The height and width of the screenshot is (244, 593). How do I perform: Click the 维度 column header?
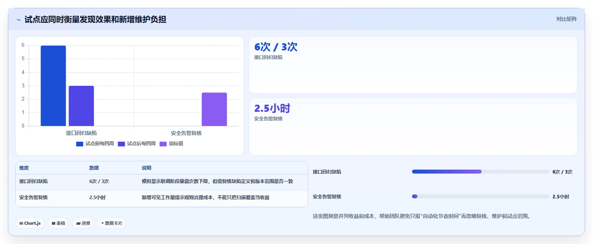[24, 168]
